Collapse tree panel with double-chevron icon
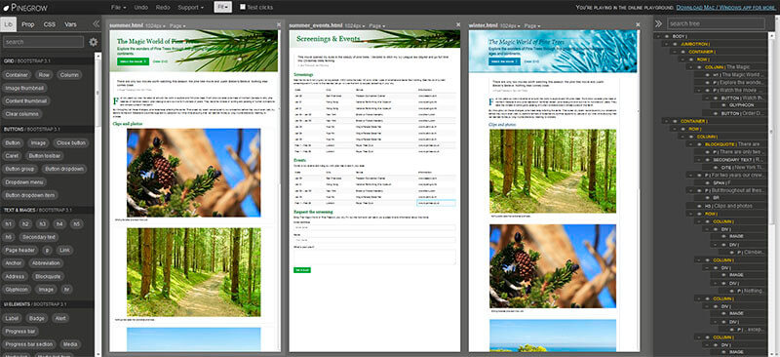Screen dimensions: 780x357 pyautogui.click(x=658, y=23)
